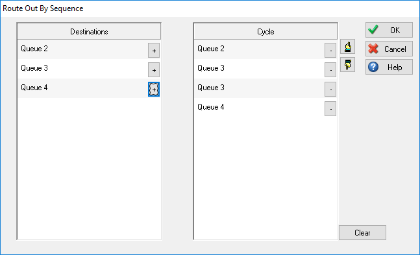Remove the first Queue 3 from Cycle
This screenshot has width=420, height=255.
coord(330,70)
